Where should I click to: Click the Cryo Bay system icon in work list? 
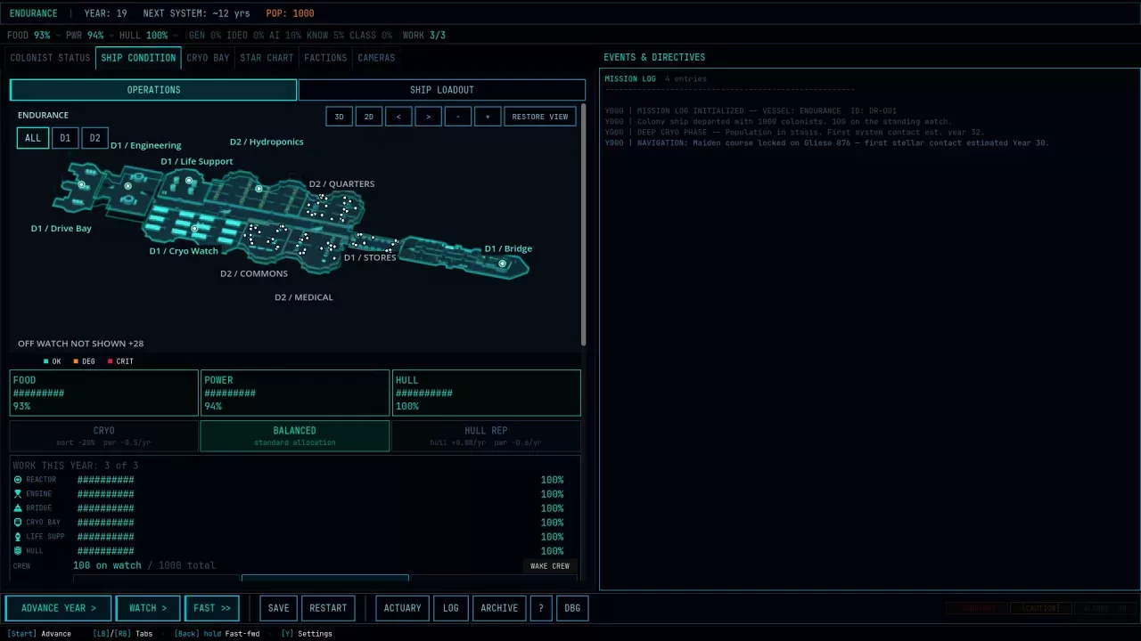pos(18,523)
